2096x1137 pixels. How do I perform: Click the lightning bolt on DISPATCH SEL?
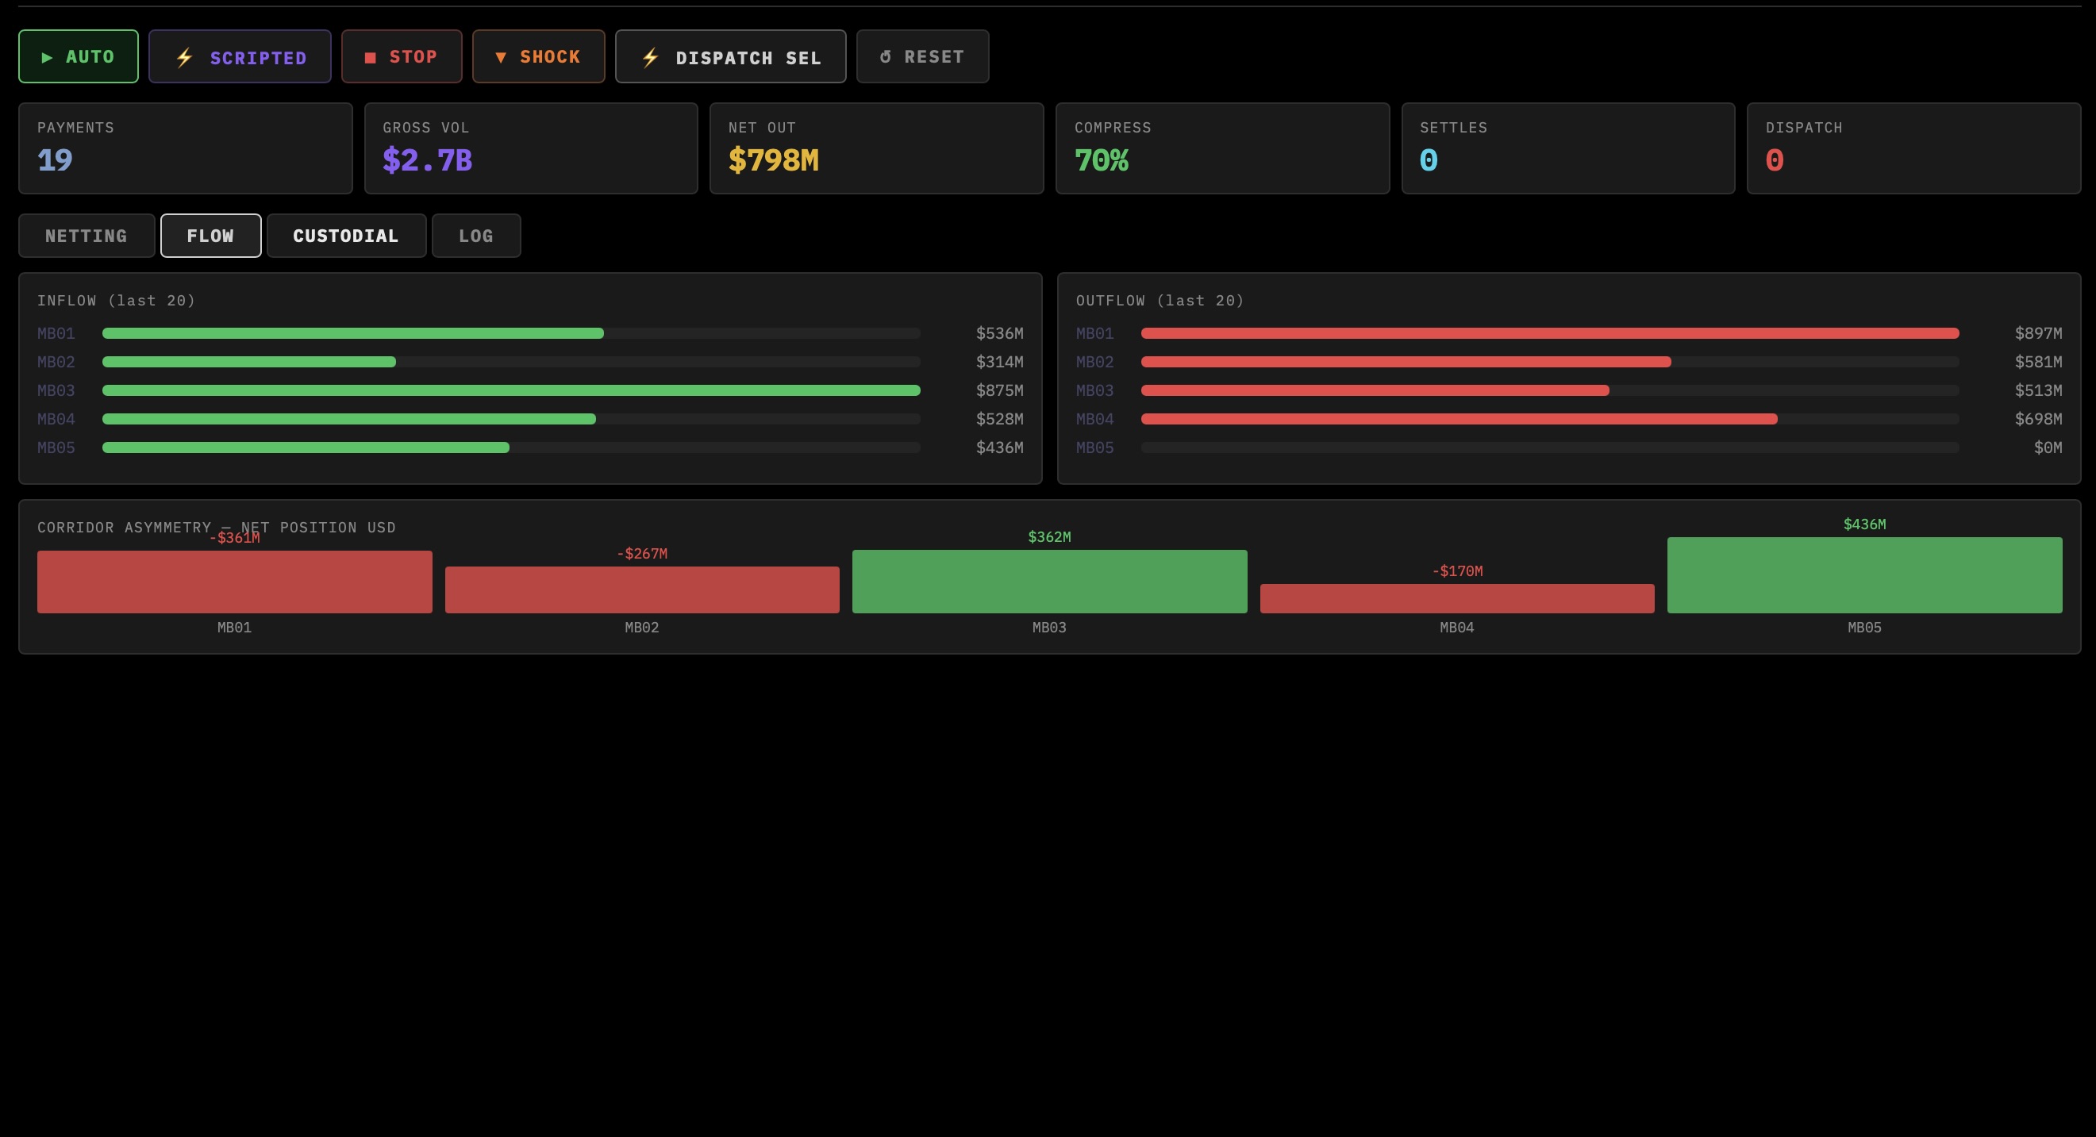pyautogui.click(x=650, y=56)
